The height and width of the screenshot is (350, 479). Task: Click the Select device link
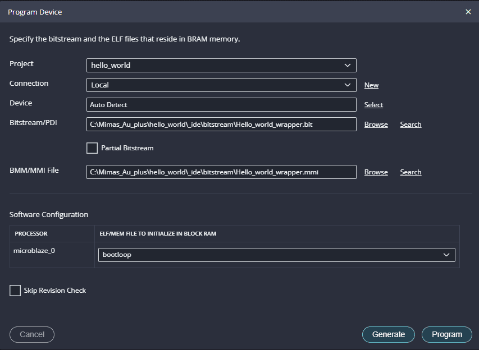tap(373, 105)
